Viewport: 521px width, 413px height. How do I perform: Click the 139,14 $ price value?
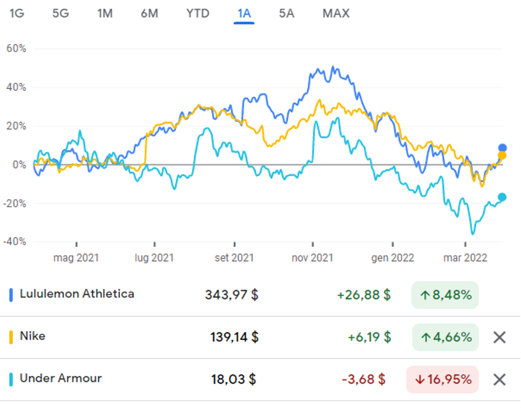(x=234, y=337)
